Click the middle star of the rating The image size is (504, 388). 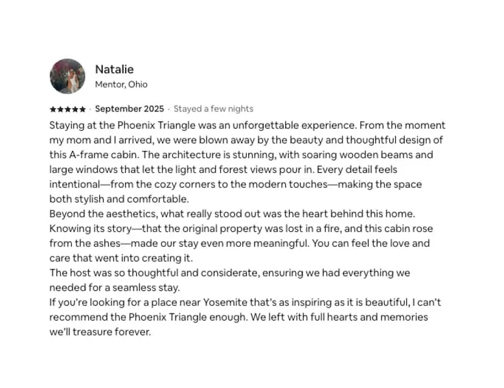[x=67, y=109]
